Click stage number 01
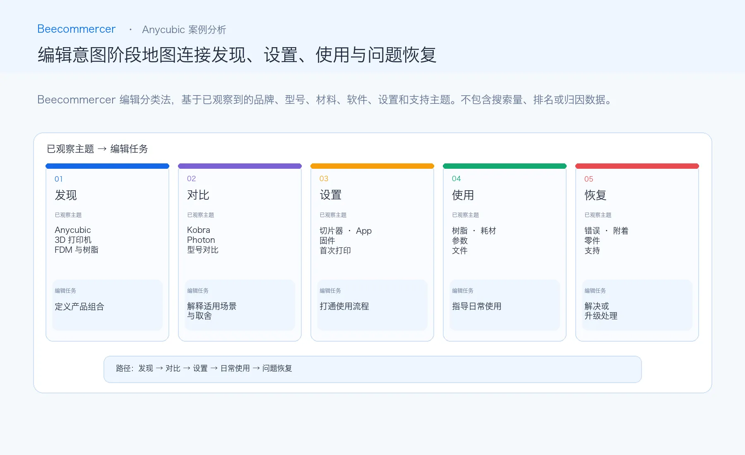Image resolution: width=745 pixels, height=455 pixels. coord(59,179)
